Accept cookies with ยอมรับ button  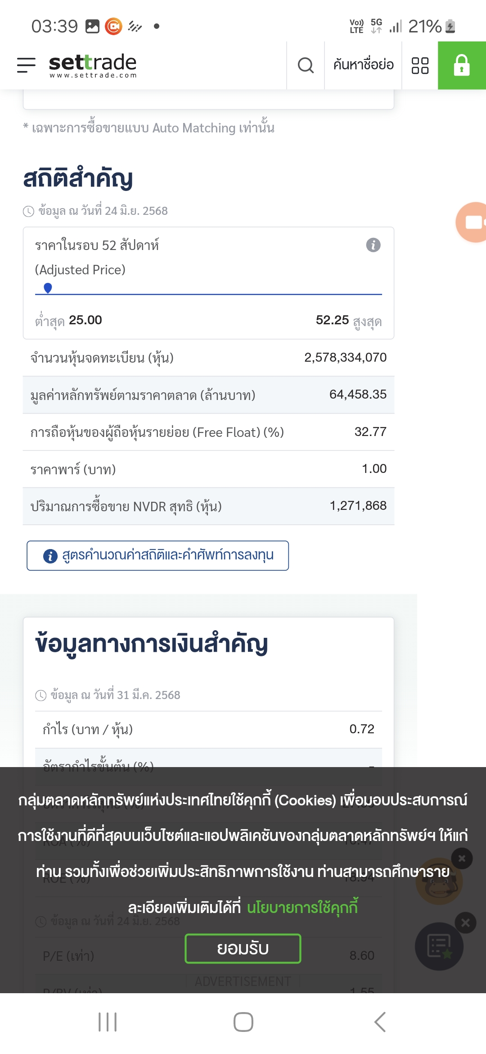(x=243, y=949)
